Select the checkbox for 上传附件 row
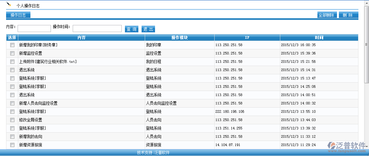Image resolution: width=369 pixels, height=156 pixels. 12,62
